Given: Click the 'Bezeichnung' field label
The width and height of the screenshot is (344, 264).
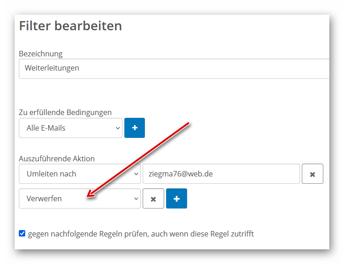Looking at the screenshot, I should click(x=40, y=54).
